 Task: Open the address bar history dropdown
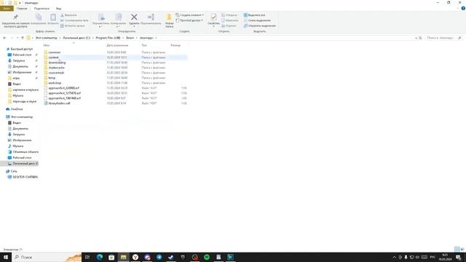[x=416, y=38]
